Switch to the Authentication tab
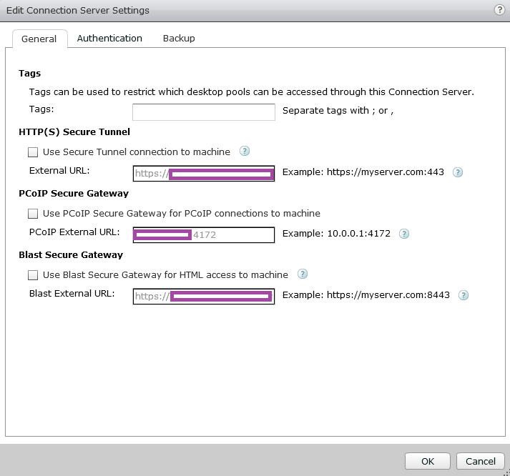510x476 pixels. point(109,39)
